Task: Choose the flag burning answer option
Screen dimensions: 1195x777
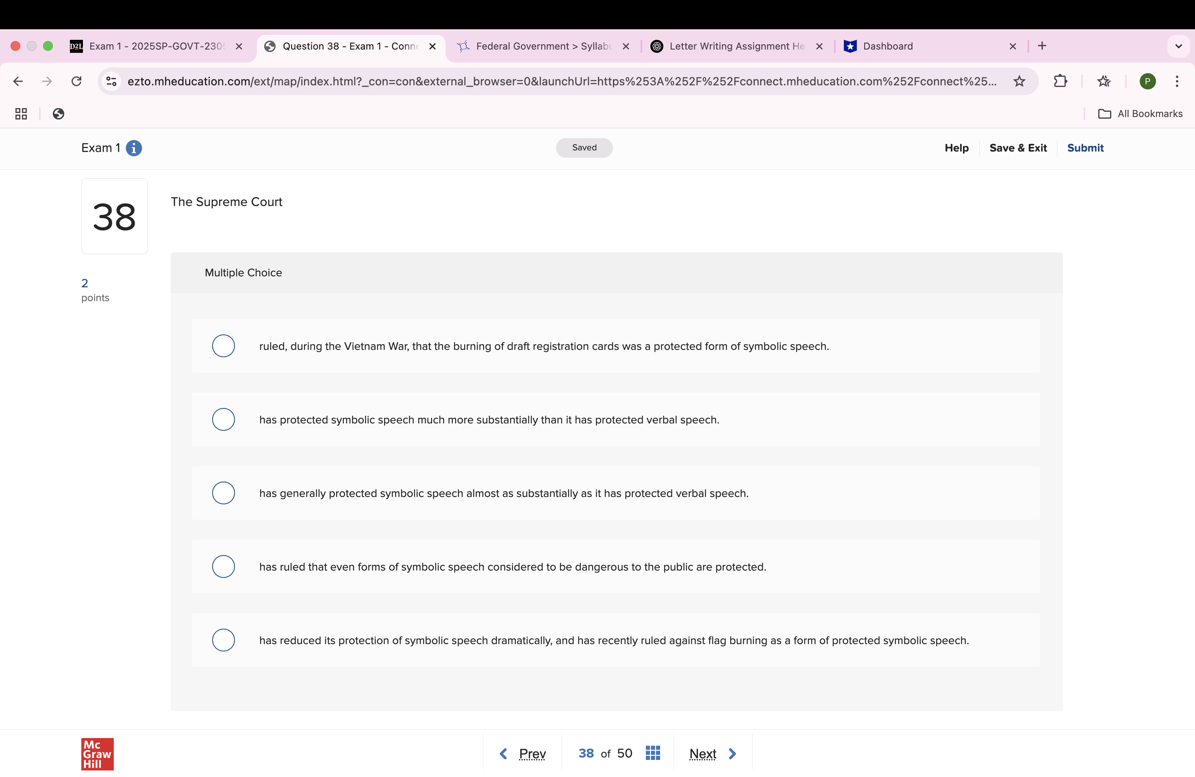Action: pos(224,640)
